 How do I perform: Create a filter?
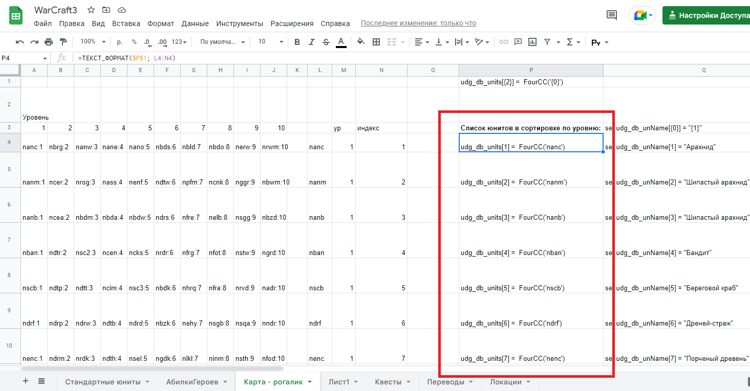pyautogui.click(x=547, y=42)
